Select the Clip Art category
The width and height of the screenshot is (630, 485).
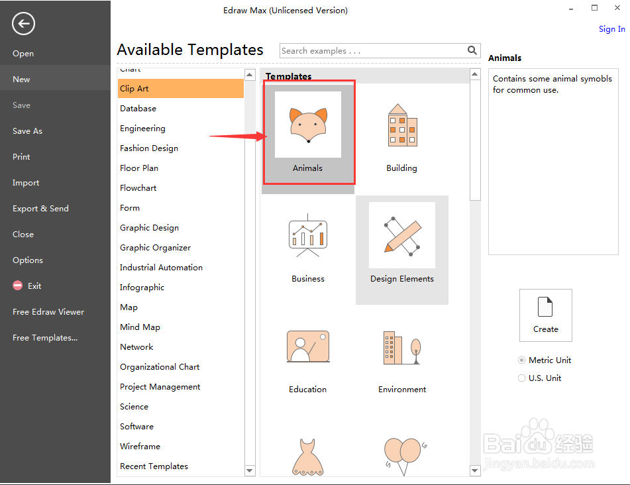tap(181, 88)
